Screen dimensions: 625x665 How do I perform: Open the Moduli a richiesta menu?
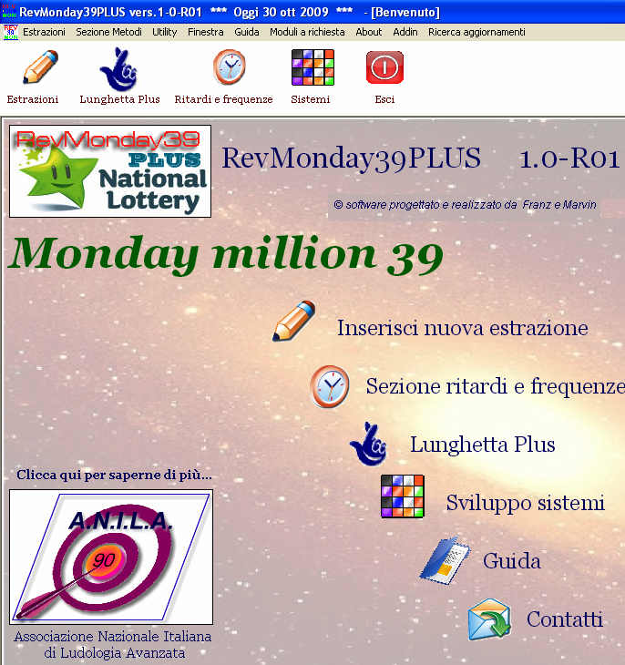[307, 32]
